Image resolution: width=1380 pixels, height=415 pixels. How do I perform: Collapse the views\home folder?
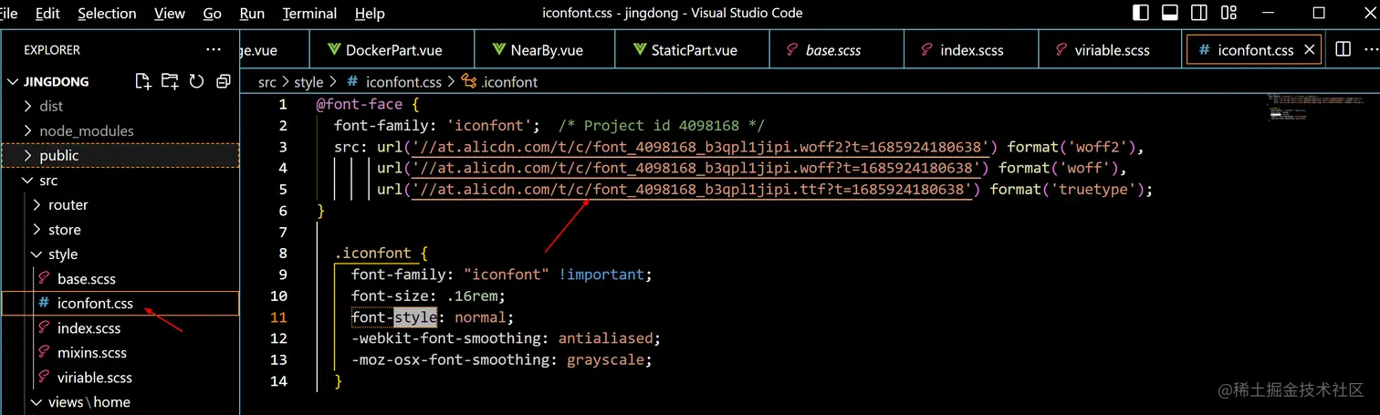[x=37, y=401]
